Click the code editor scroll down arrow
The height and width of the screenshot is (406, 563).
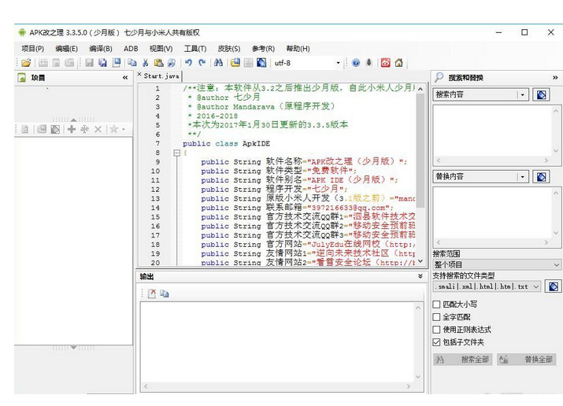click(x=420, y=261)
